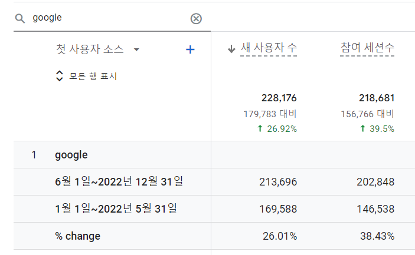Image resolution: width=415 pixels, height=255 pixels.
Task: Click percent change value 26.01%
Action: pyautogui.click(x=280, y=236)
